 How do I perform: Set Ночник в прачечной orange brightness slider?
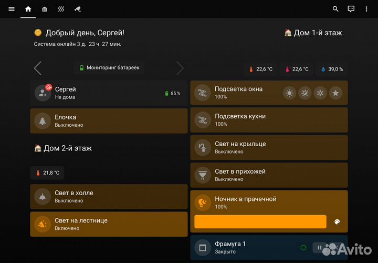click(260, 221)
